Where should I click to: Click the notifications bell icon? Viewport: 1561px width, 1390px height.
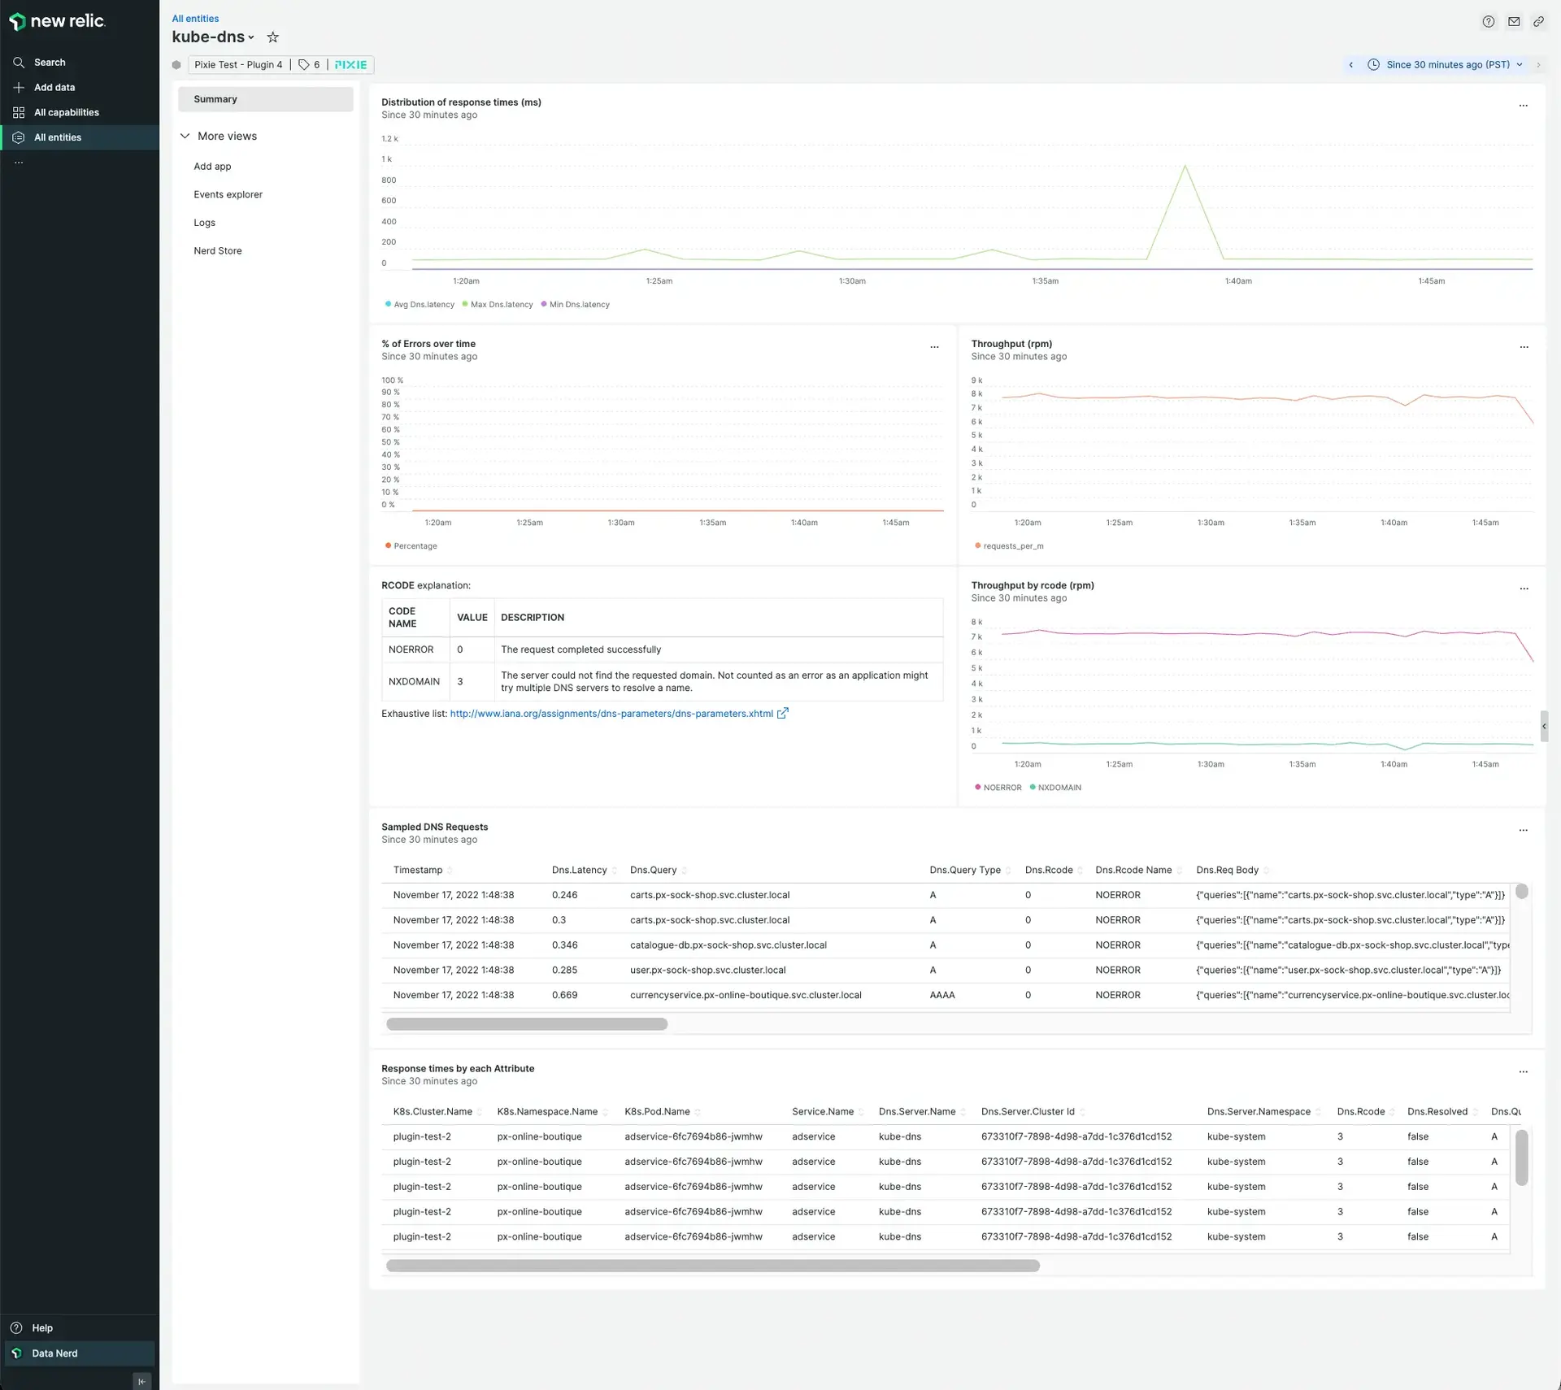[x=1513, y=21]
